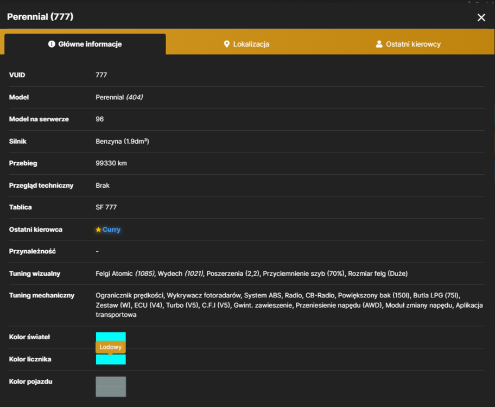This screenshot has width=495, height=407.
Task: Click the cyan Kolor świateł swatch
Action: [111, 336]
